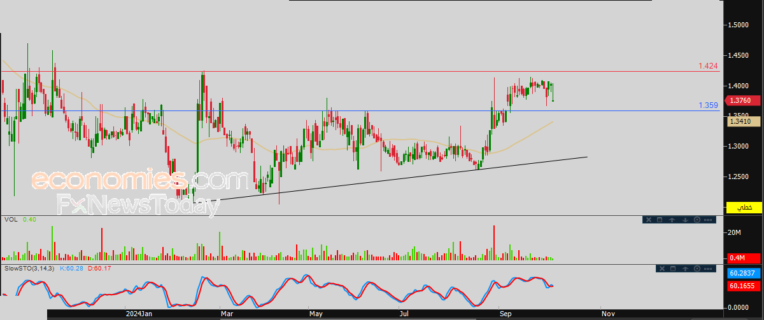Image resolution: width=764 pixels, height=320 pixels.
Task: Click the VOL indicator title
Action: (10, 220)
